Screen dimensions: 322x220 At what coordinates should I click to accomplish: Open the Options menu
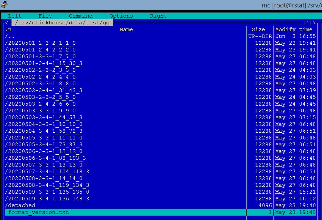(x=121, y=16)
